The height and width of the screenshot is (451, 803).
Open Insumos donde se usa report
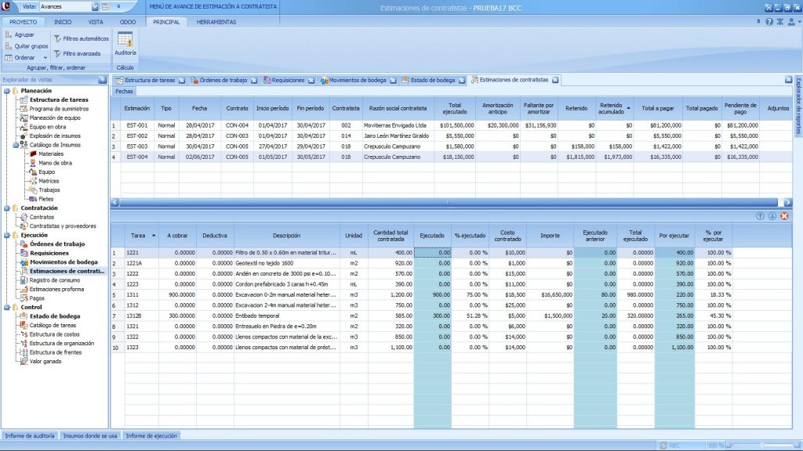tap(90, 435)
